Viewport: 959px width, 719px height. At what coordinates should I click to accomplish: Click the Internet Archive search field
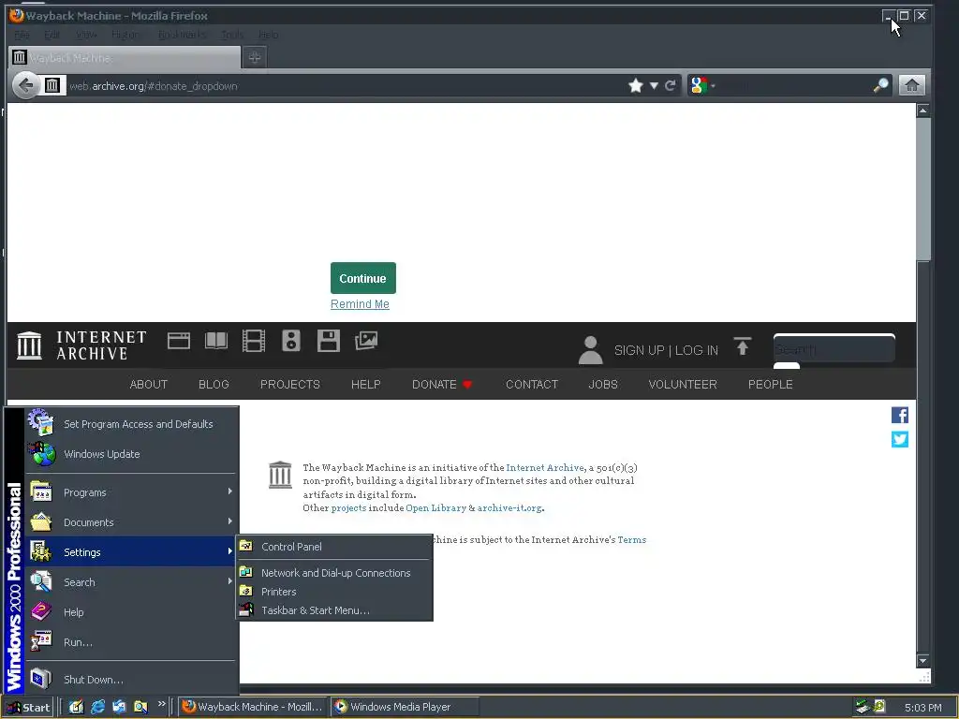point(834,349)
